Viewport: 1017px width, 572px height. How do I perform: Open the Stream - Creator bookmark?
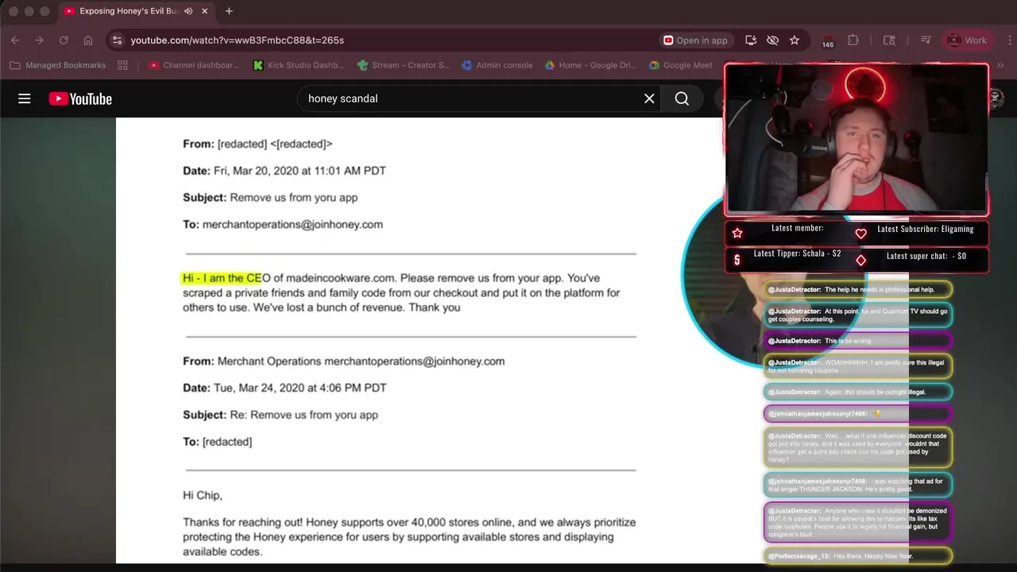(404, 65)
